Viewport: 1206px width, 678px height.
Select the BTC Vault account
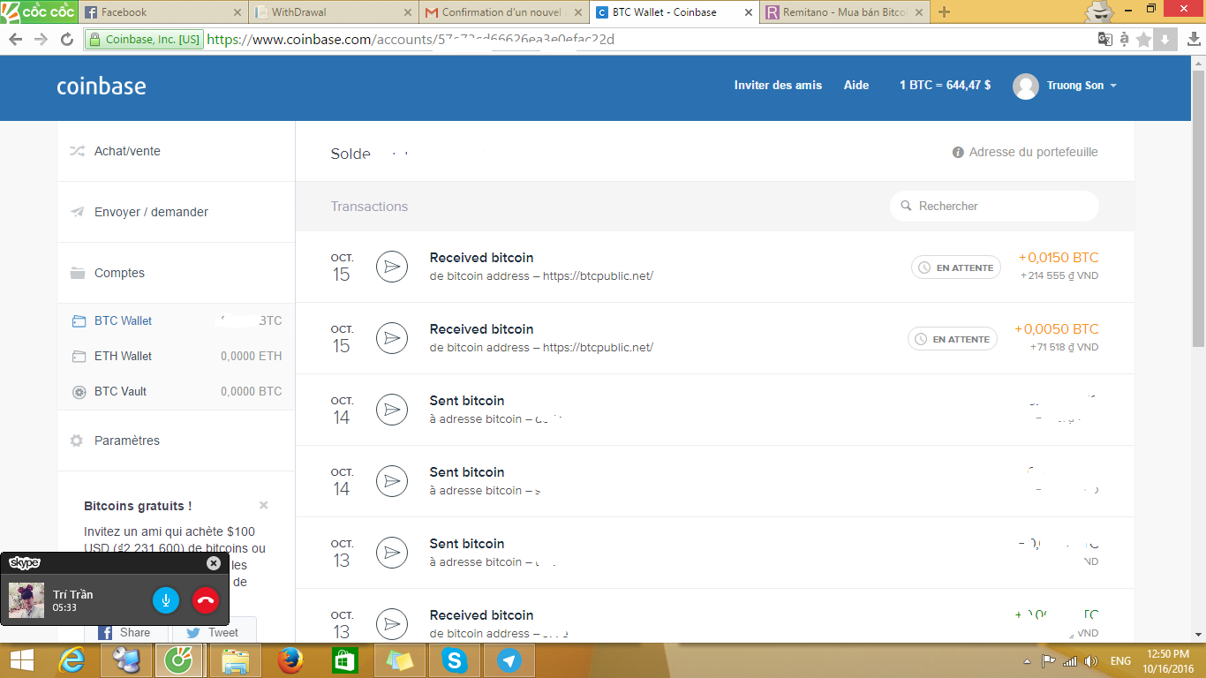(176, 392)
